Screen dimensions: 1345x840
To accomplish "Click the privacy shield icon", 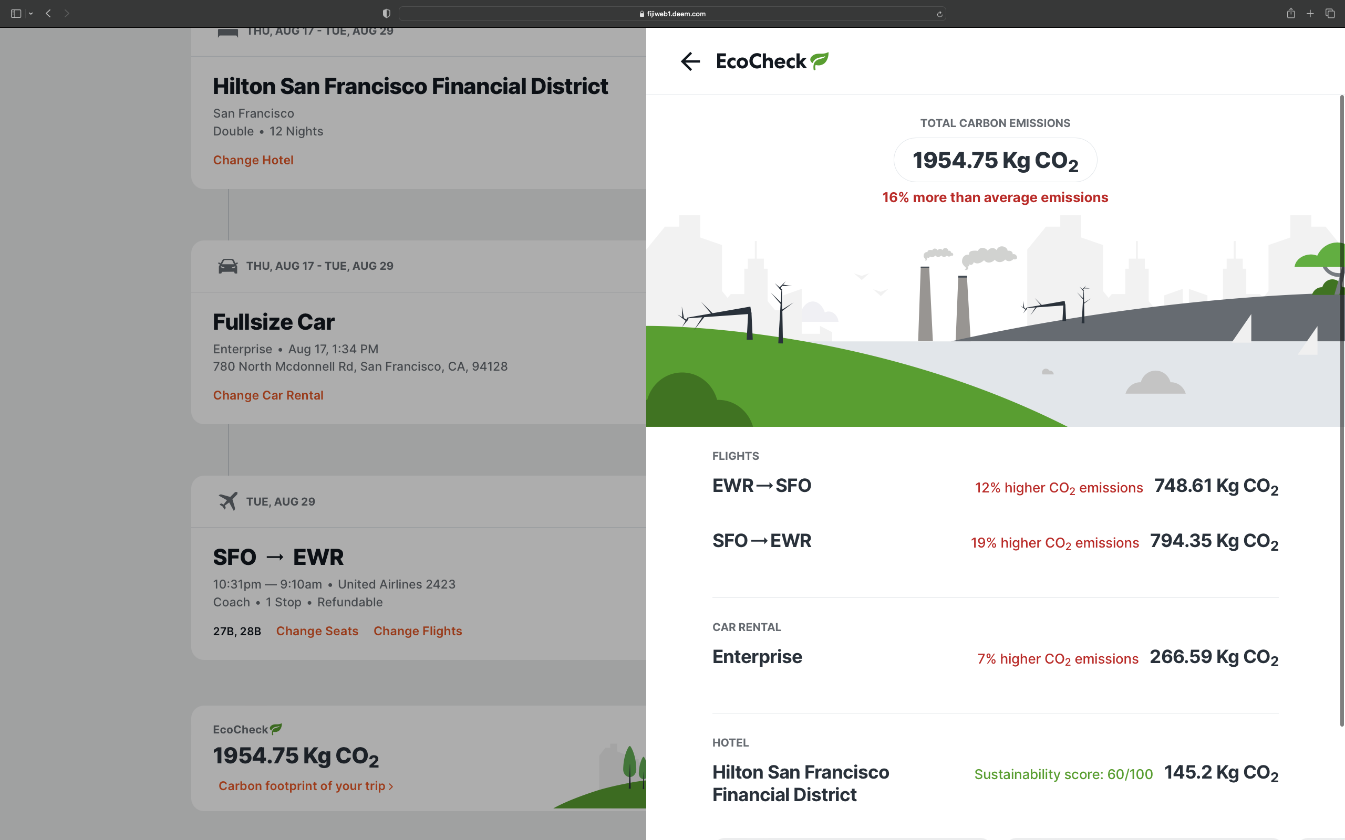I will click(x=386, y=13).
